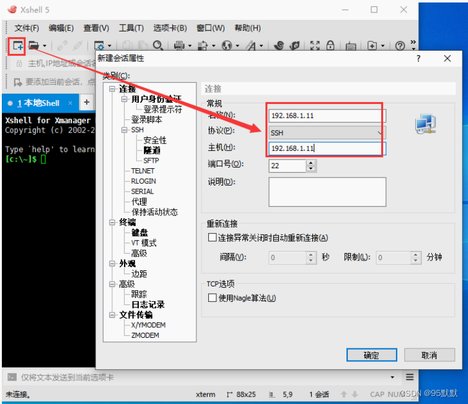Screen dimensions: 468x404
Task: Click the 名称 field containing 192.168.1.11
Action: pyautogui.click(x=327, y=116)
